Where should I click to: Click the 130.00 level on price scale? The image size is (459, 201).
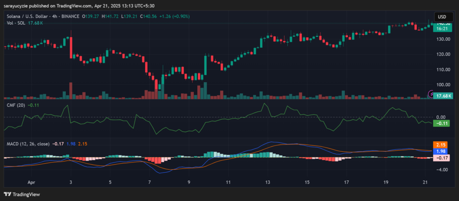(442, 39)
